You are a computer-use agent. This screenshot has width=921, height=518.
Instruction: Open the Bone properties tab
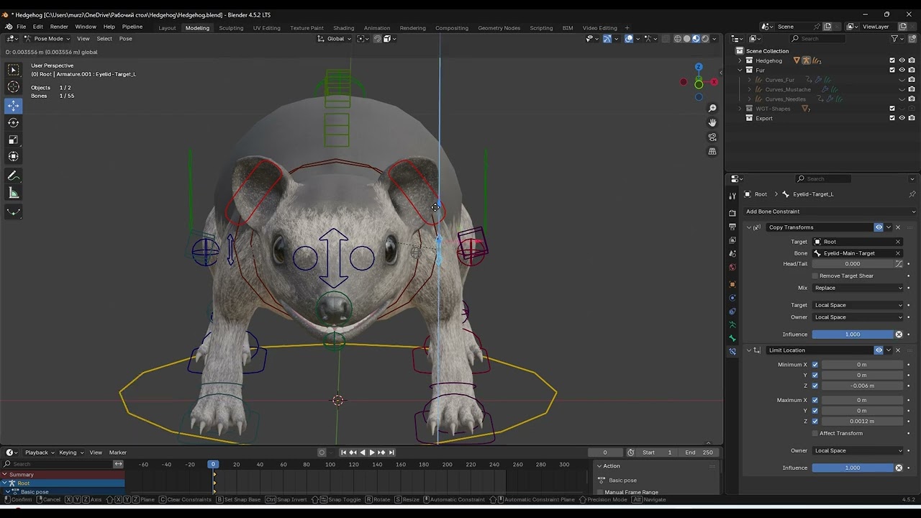732,338
